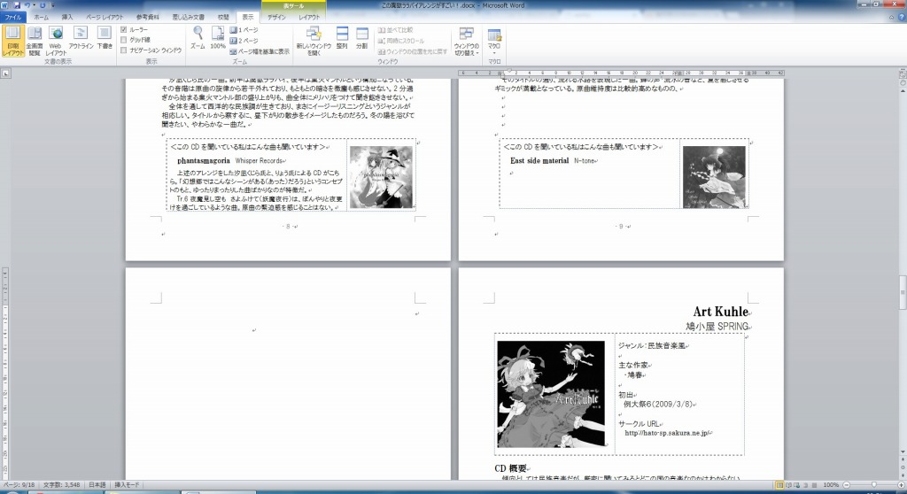This screenshot has width=907, height=494.
Task: Select full screen reading icon in status bar
Action: coord(788,485)
